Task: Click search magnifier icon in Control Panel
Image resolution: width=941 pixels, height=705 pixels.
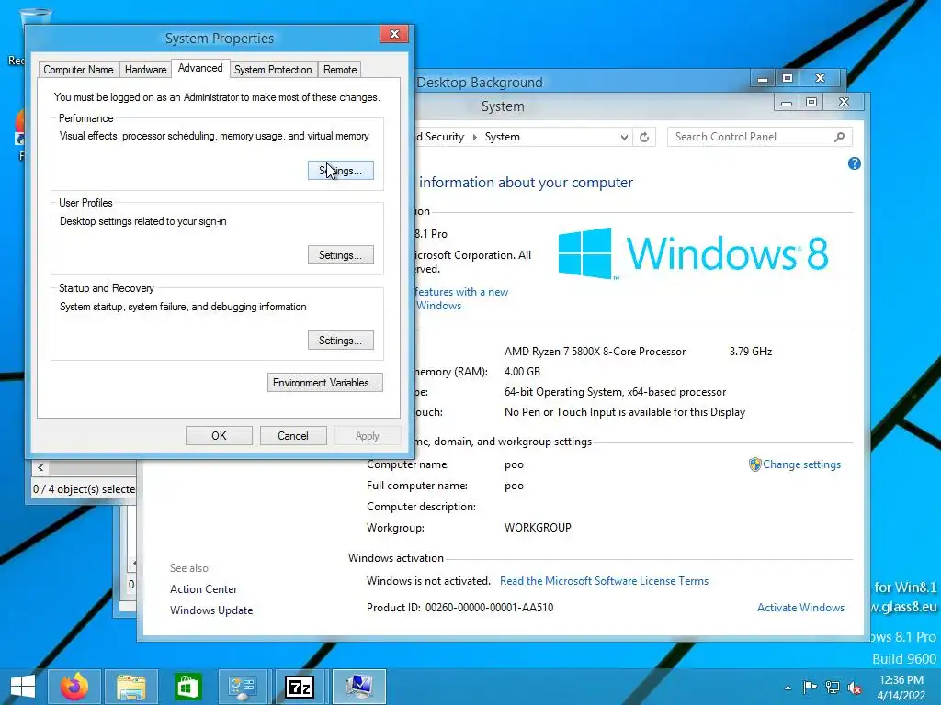Action: pos(840,137)
